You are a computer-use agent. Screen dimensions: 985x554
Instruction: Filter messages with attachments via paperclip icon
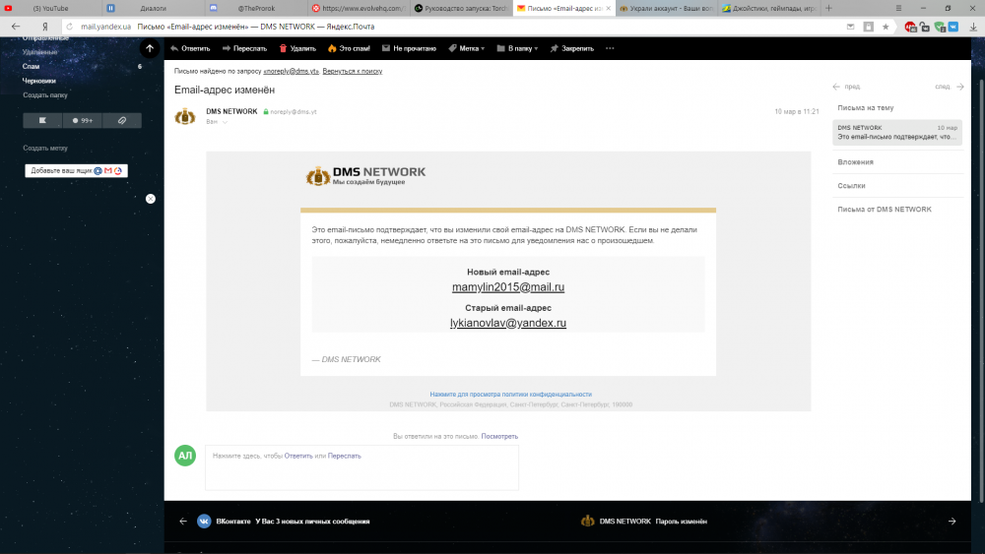[121, 120]
